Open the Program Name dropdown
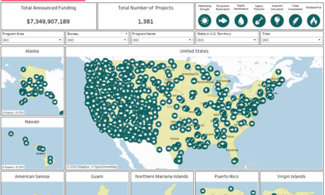325x195 pixels. tap(162, 40)
